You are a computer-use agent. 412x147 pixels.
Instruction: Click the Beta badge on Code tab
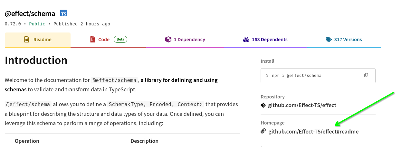coord(120,39)
